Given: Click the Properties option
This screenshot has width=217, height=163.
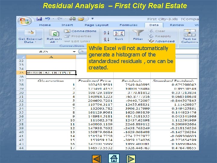Looking at the screenshot, I should click(x=78, y=36).
